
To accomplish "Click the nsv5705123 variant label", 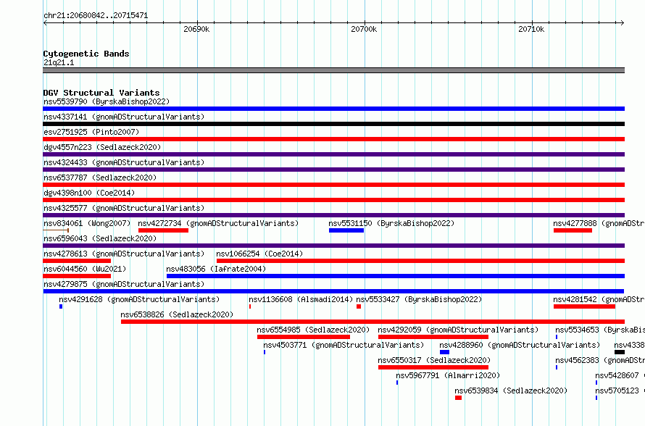I will pyautogui.click(x=620, y=390).
